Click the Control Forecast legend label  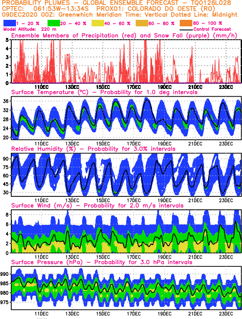212,29
